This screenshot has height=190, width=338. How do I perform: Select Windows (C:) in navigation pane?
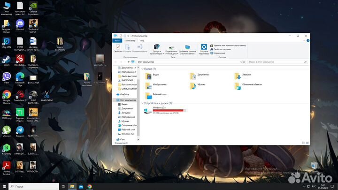point(126,134)
